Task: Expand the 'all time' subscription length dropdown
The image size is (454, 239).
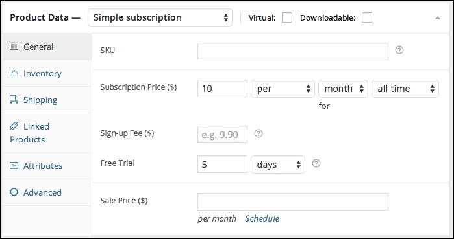Action: tap(405, 89)
